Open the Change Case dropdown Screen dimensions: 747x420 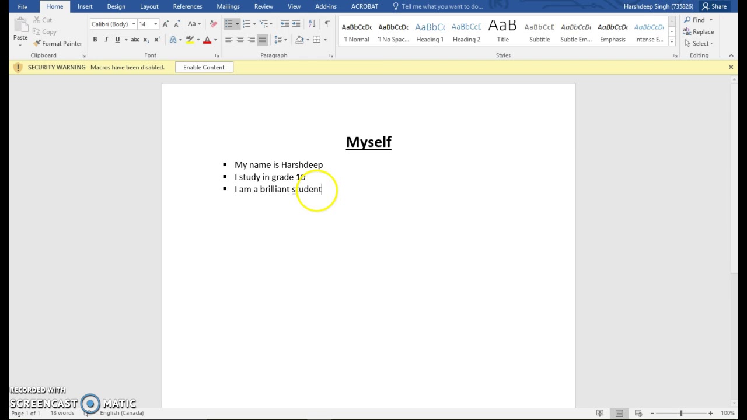click(194, 24)
